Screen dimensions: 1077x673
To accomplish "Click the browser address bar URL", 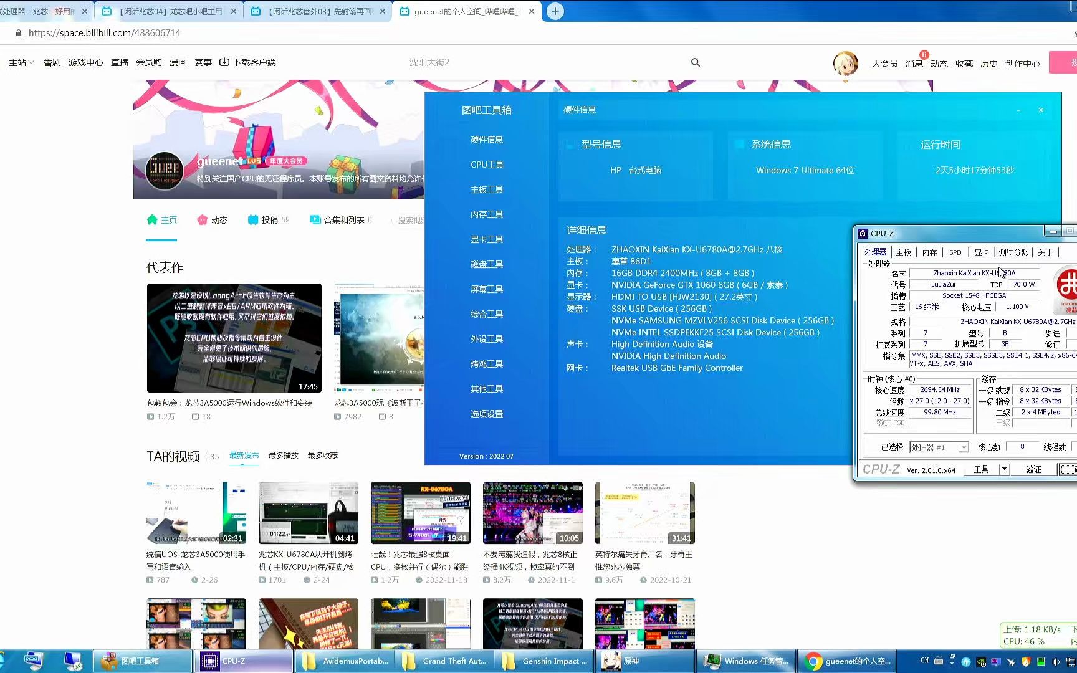I will pyautogui.click(x=105, y=33).
